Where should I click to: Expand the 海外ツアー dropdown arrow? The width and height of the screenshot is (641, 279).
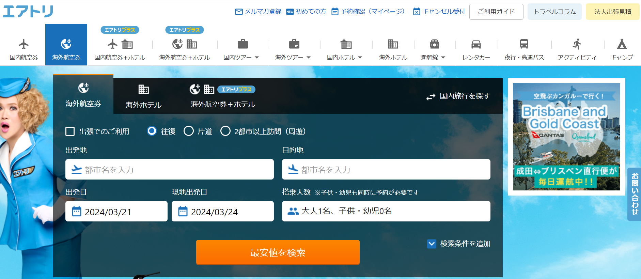[309, 58]
